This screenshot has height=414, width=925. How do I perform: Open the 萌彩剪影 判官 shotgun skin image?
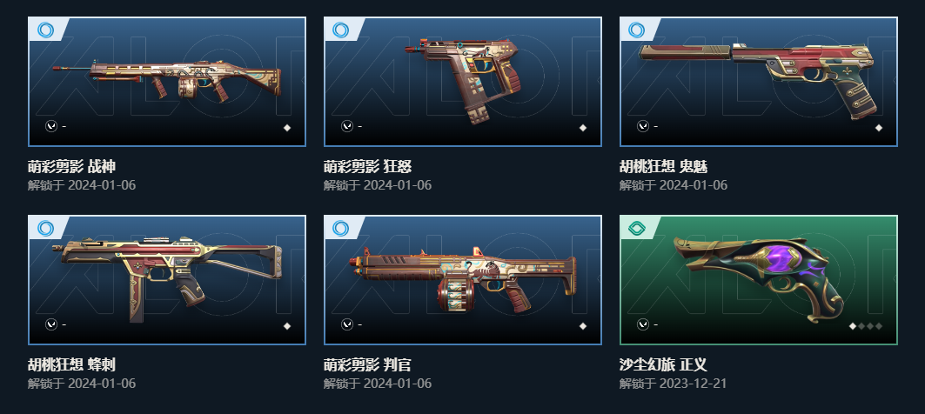463,279
